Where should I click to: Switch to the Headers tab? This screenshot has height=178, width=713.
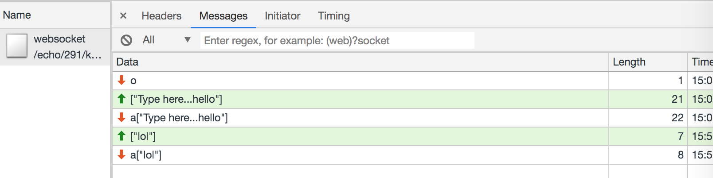point(161,16)
